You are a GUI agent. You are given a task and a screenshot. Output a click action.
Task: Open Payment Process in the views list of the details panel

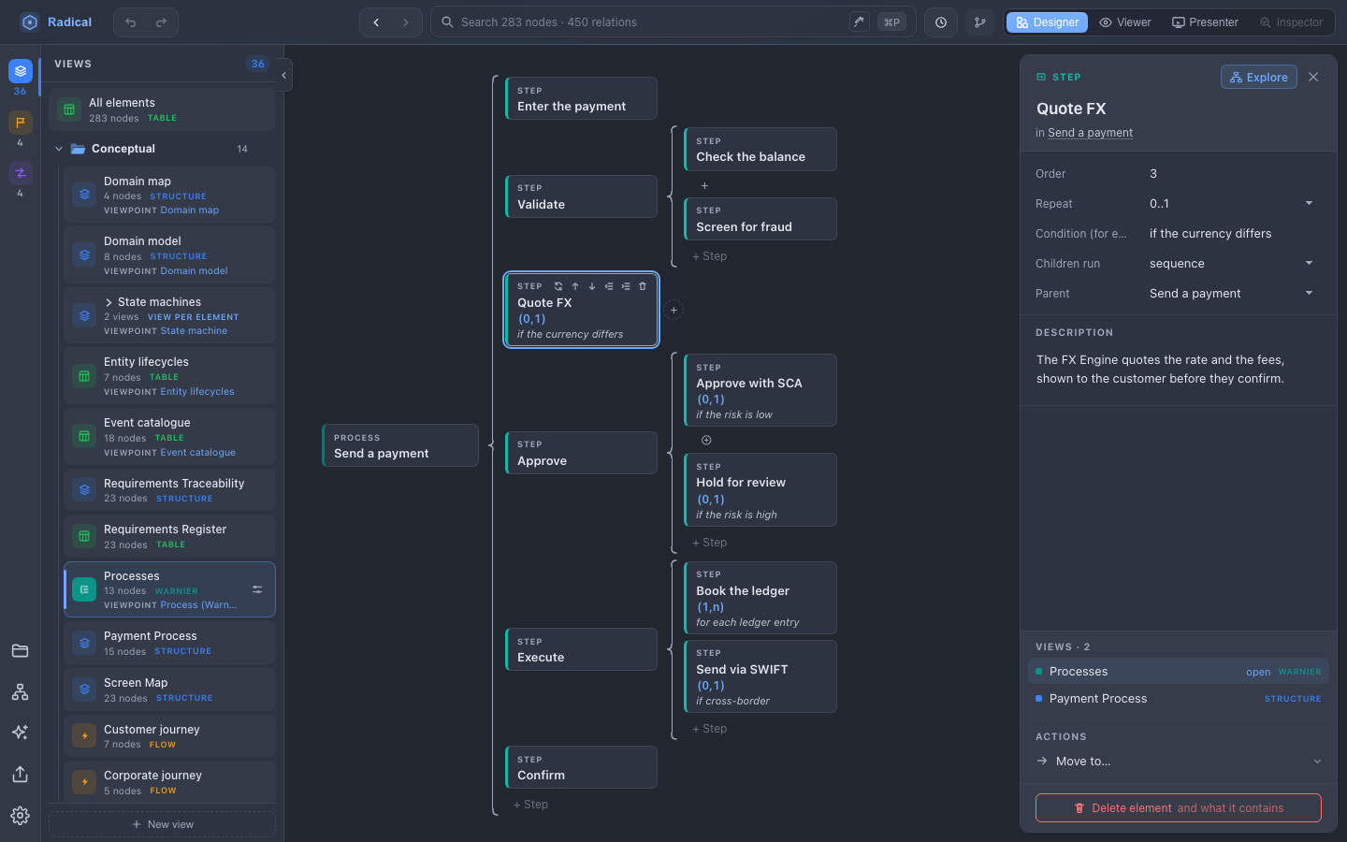(x=1179, y=699)
